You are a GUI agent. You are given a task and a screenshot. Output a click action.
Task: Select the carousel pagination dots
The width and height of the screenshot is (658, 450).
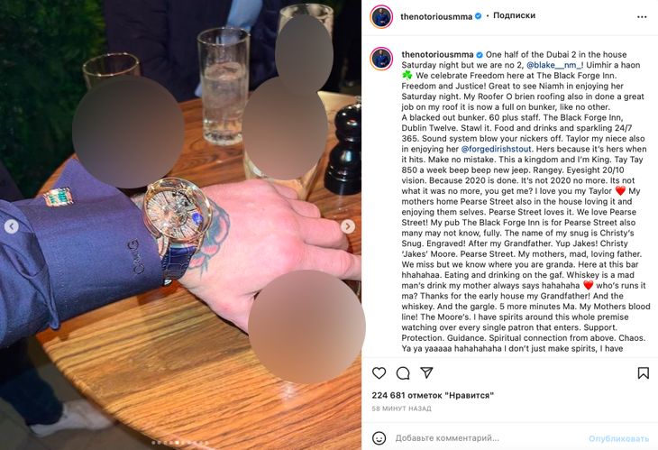179,443
